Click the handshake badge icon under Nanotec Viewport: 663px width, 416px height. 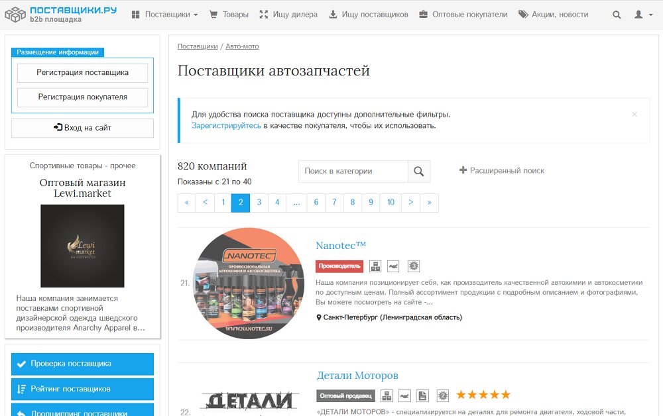click(393, 266)
